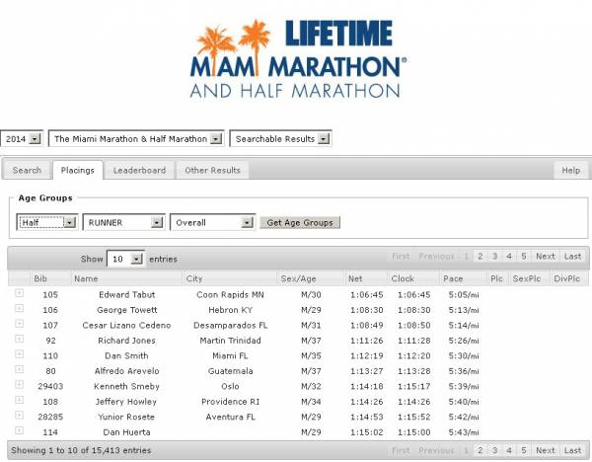
Task: Click the Get Age Groups button
Action: [300, 222]
